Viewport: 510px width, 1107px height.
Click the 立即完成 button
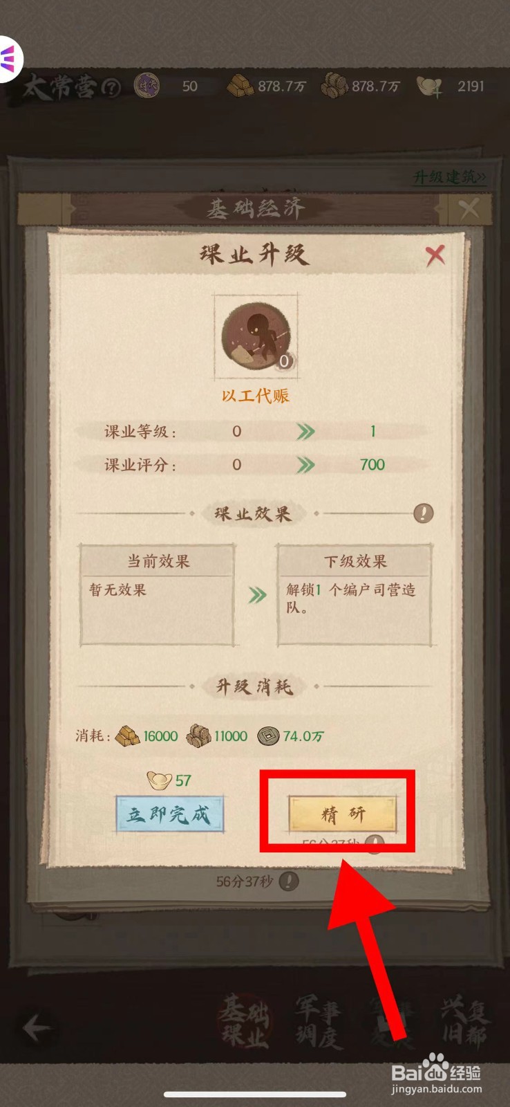170,814
